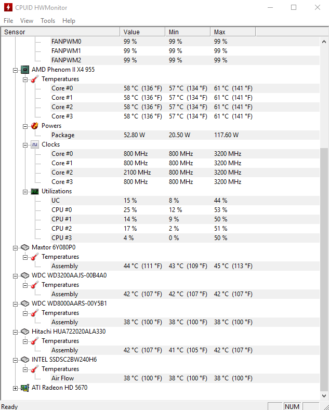This screenshot has height=410, width=329.
Task: Collapse the WDC WD3200AAJS-00B4A0 node
Action: coord(16,276)
